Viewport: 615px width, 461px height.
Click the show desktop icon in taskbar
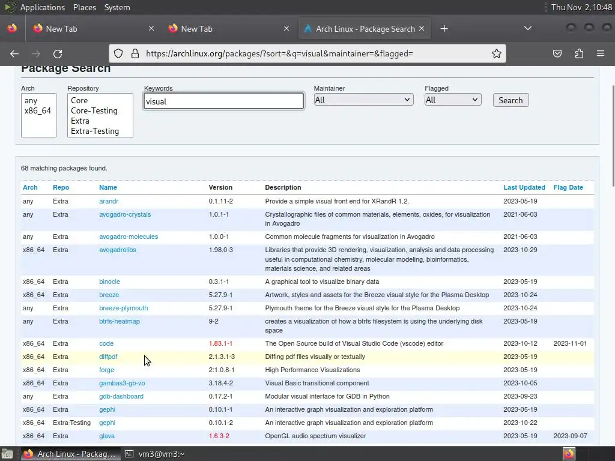7,454
